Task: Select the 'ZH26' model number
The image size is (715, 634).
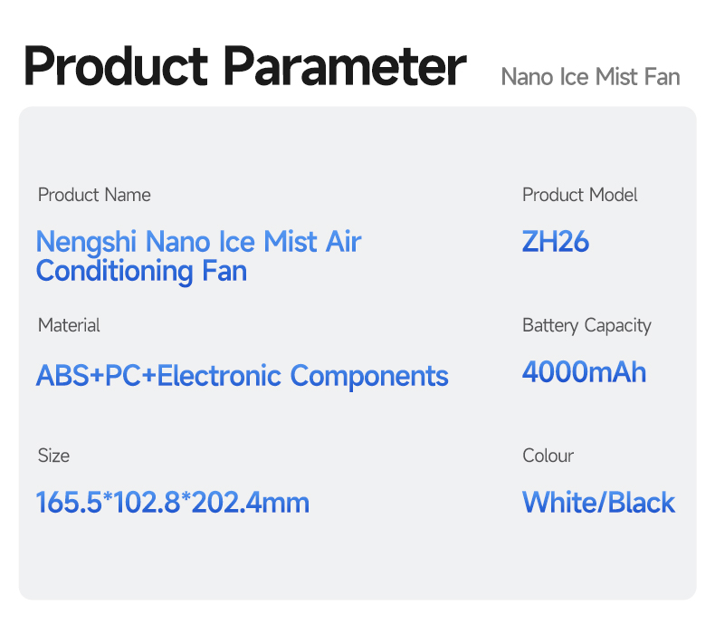Action: pyautogui.click(x=556, y=242)
